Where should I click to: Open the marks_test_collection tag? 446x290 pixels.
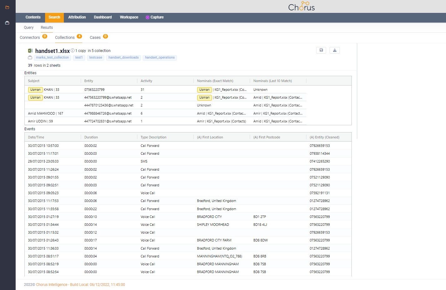[x=52, y=58]
